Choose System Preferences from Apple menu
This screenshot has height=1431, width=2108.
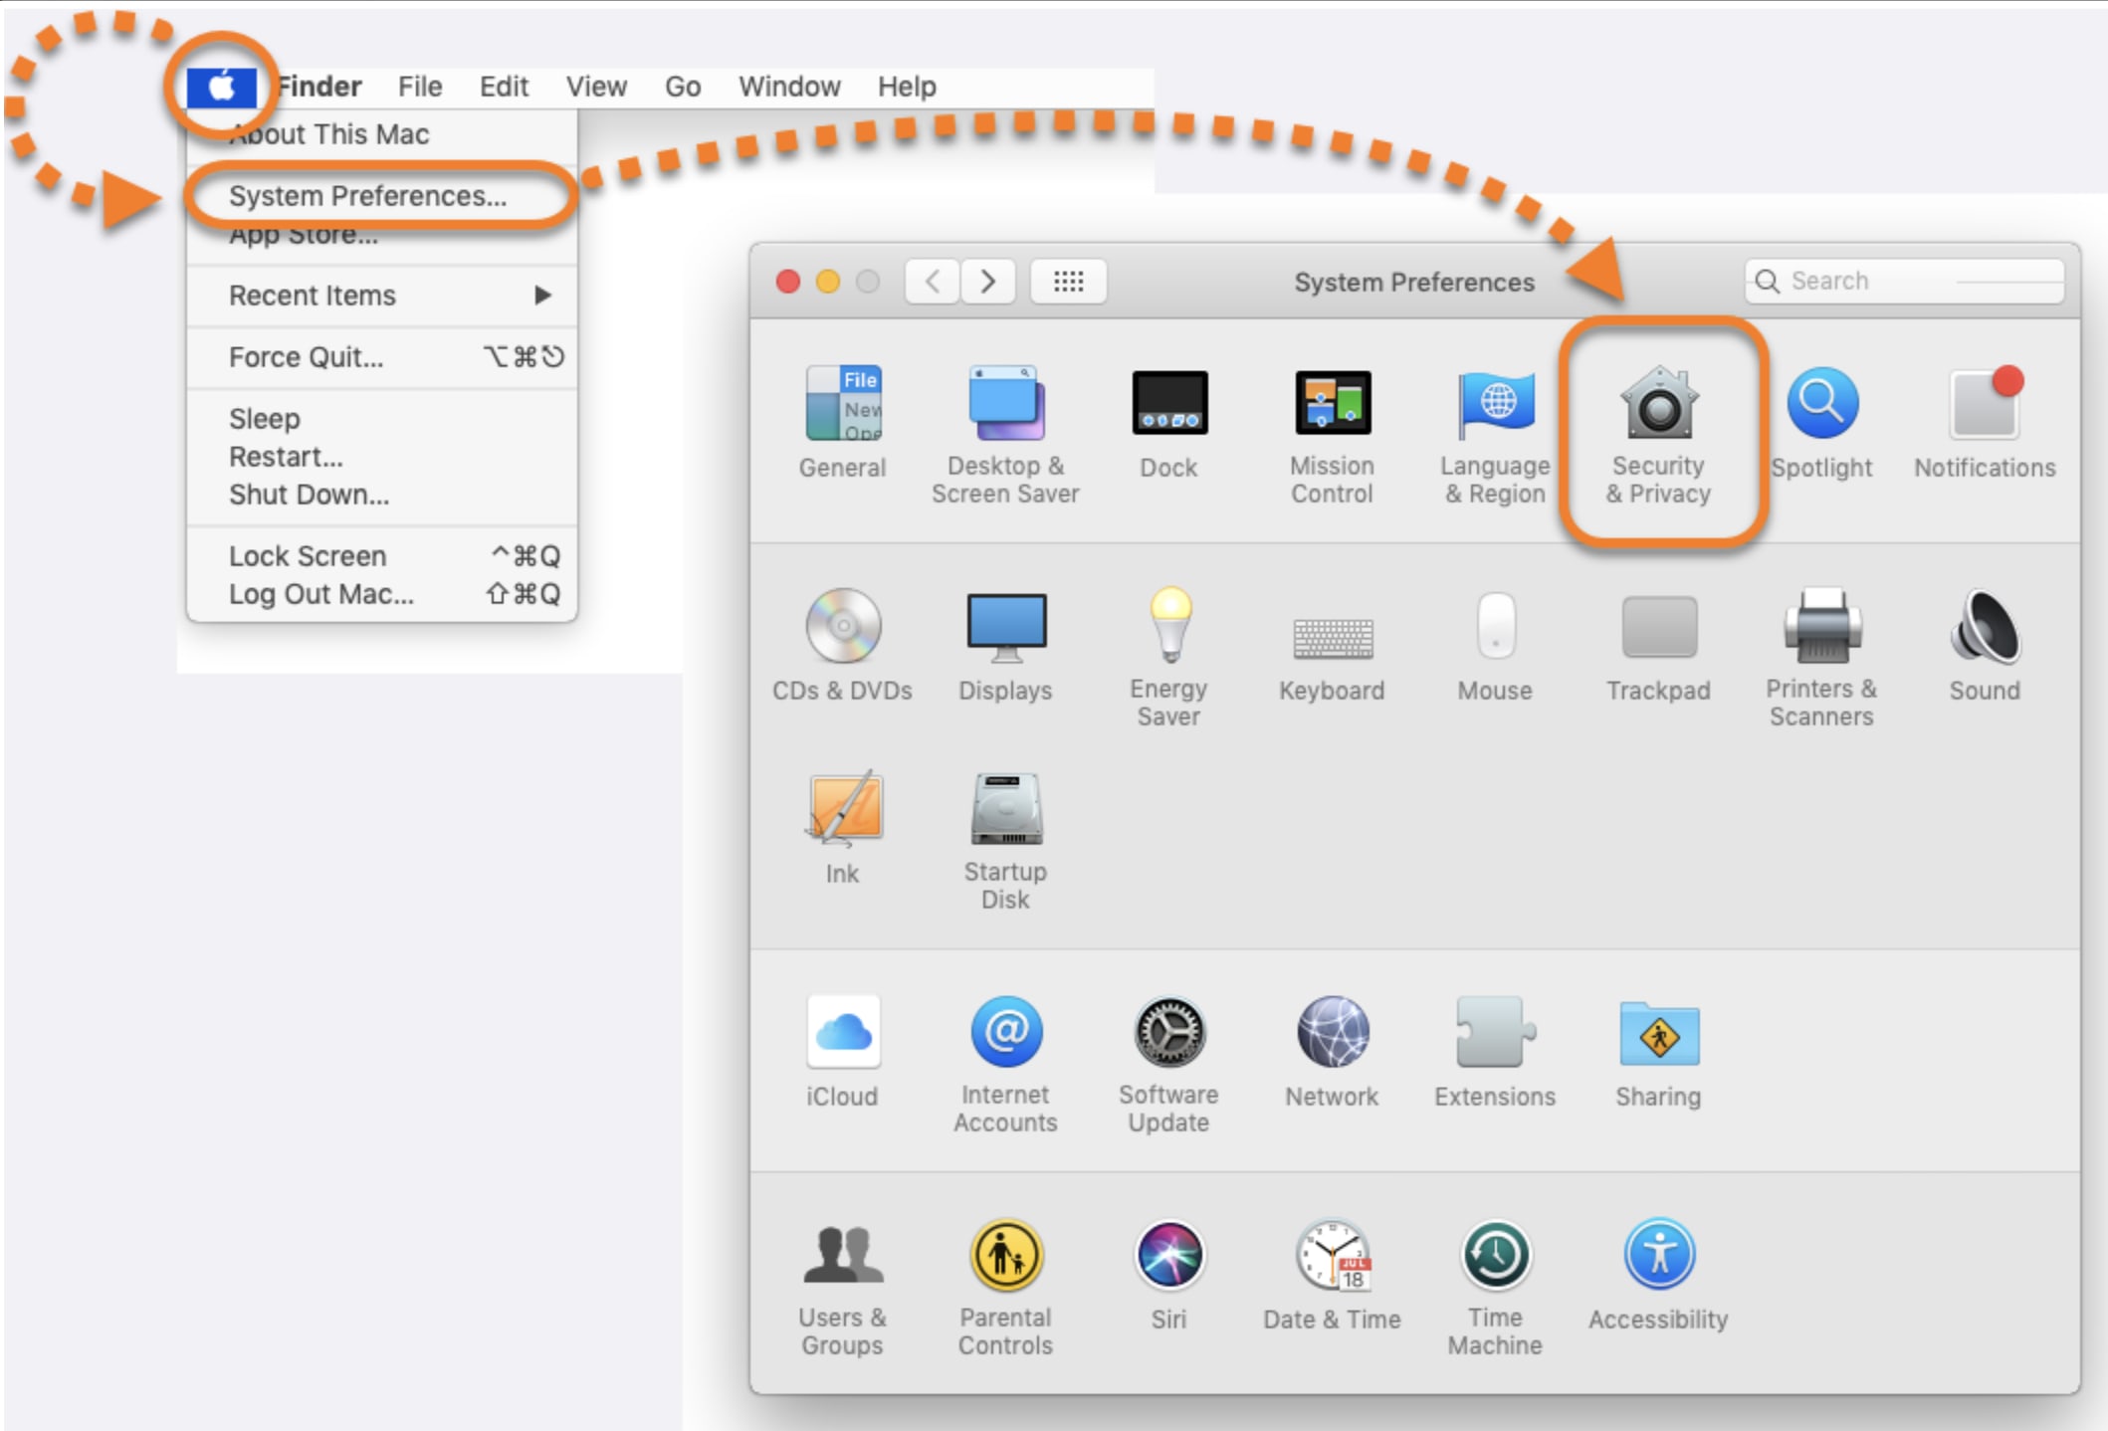(x=368, y=196)
